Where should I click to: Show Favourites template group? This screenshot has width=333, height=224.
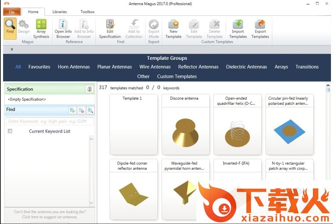tap(39, 67)
